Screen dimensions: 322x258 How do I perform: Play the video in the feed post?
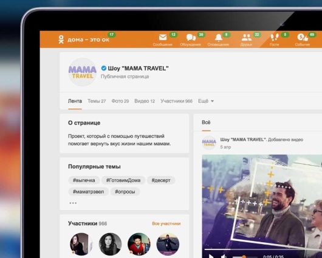(211, 256)
